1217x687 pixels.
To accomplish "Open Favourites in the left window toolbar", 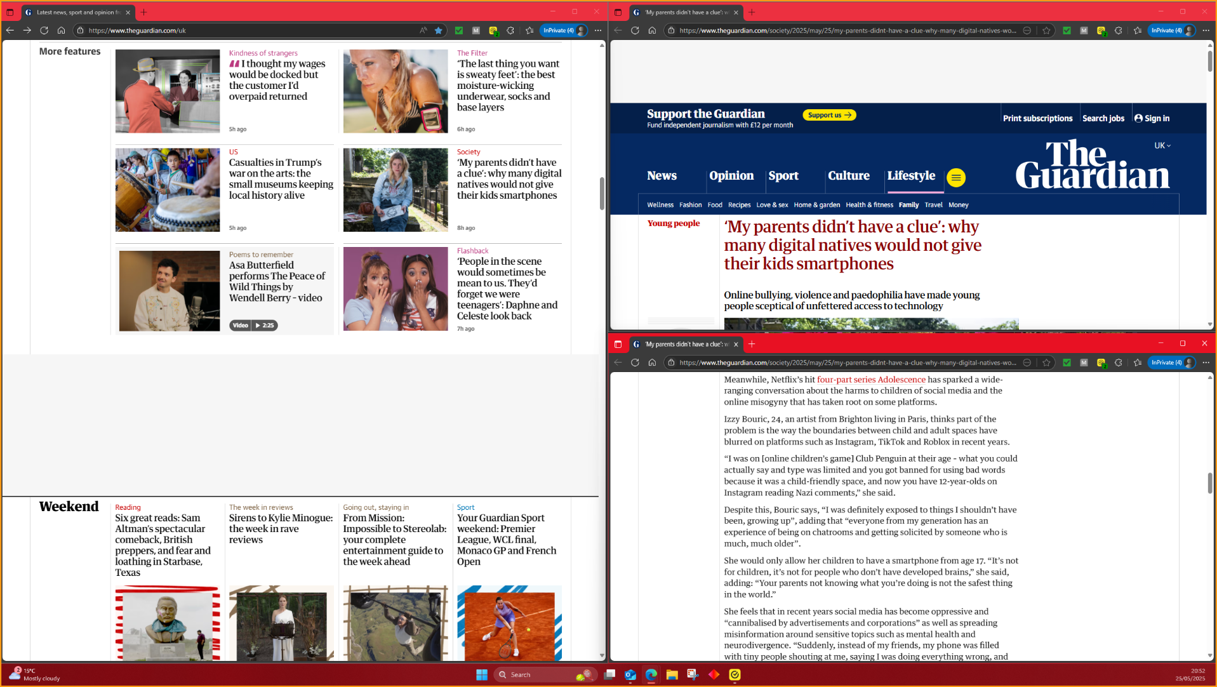I will click(x=529, y=30).
